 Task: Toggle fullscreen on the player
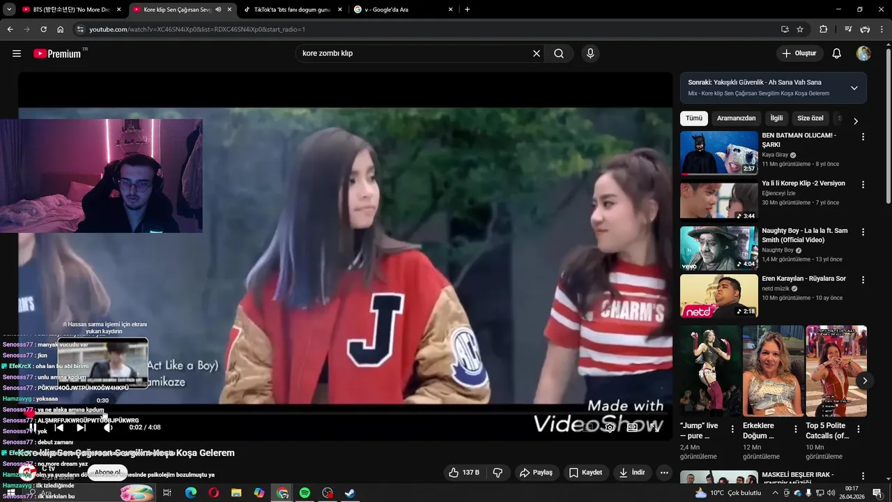pyautogui.click(x=655, y=427)
